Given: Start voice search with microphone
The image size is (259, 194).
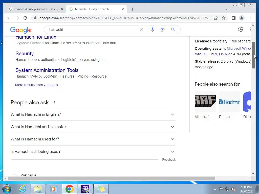Looking at the screenshot, I should pos(153,30).
